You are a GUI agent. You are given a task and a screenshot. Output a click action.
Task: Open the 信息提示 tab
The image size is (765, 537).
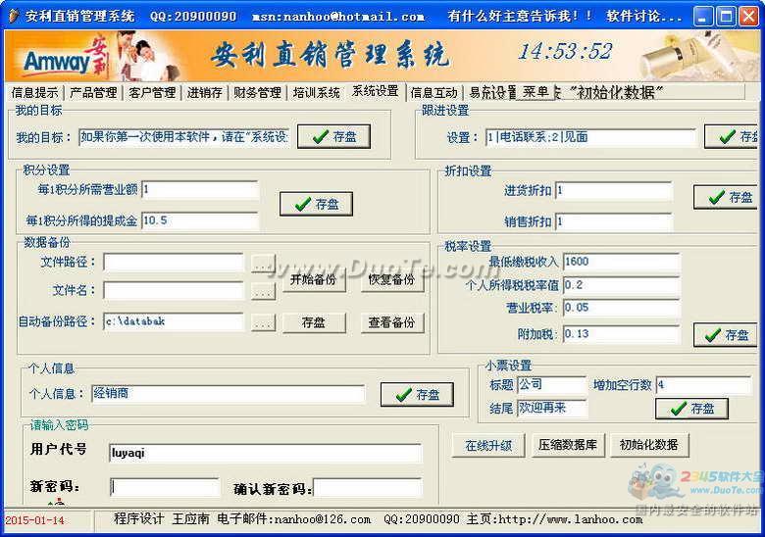point(34,92)
